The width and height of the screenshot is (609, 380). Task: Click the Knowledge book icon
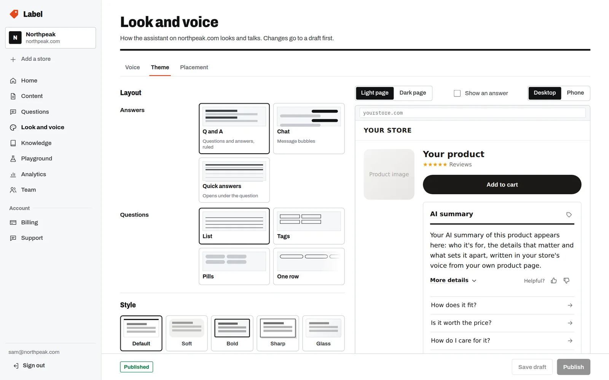(13, 143)
